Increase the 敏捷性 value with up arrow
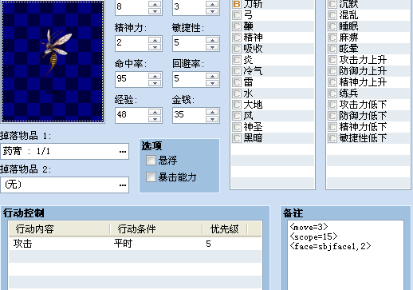The height and width of the screenshot is (290, 413). coord(212,40)
